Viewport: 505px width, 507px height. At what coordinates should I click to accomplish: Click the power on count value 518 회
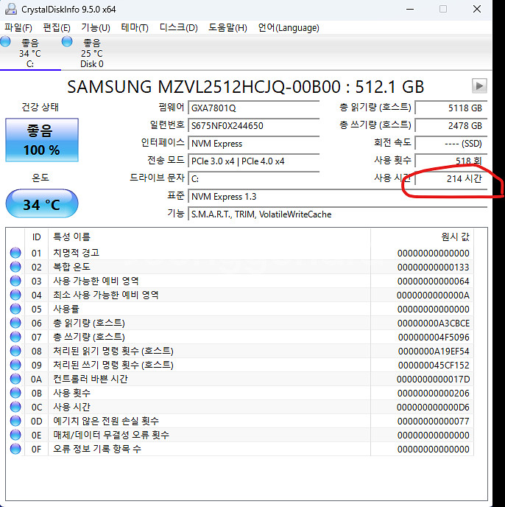click(x=451, y=161)
